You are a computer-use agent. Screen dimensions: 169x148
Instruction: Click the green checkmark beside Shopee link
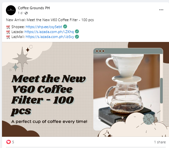(x=65, y=26)
